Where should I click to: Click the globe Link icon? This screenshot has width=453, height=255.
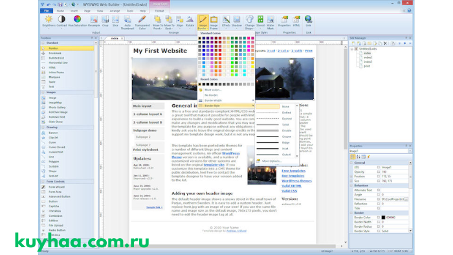308,21
